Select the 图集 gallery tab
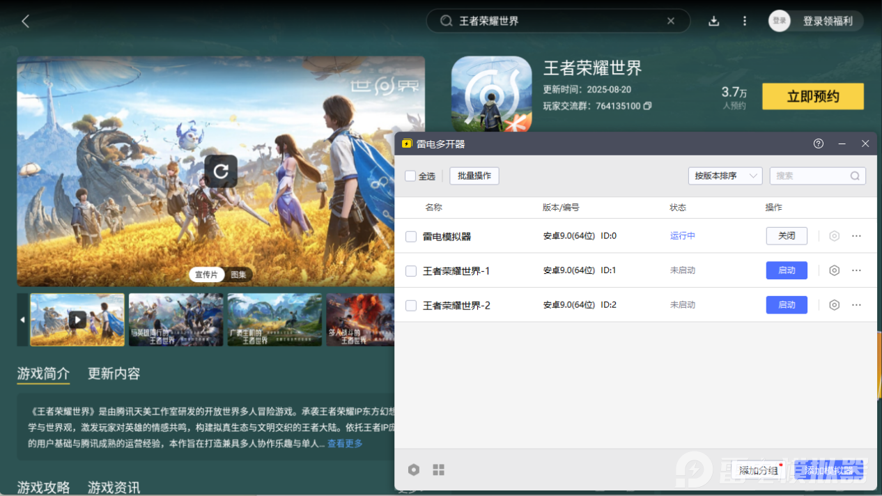This screenshot has height=496, width=882. [238, 274]
